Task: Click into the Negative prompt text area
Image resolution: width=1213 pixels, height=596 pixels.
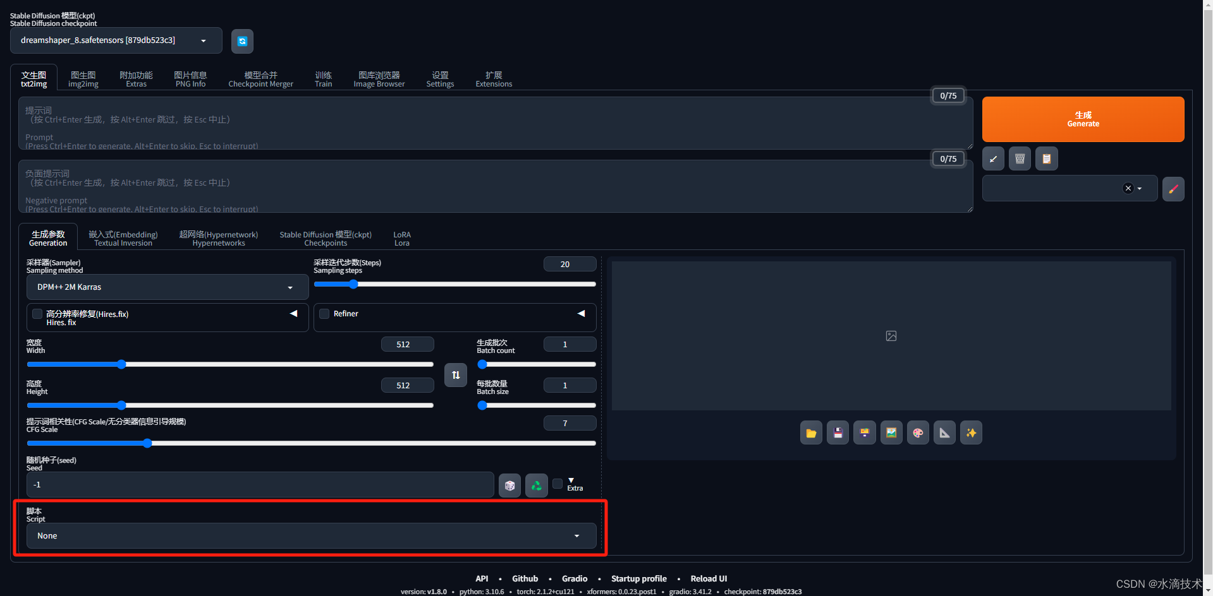Action: 496,186
